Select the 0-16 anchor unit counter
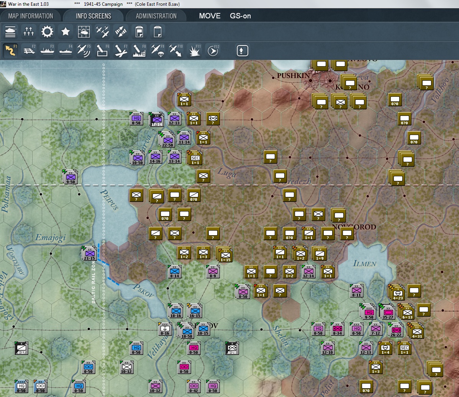This screenshot has width=459, height=397. (165, 329)
